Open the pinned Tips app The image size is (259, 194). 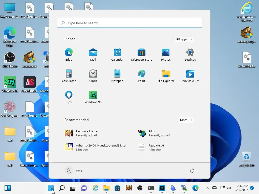tap(69, 97)
